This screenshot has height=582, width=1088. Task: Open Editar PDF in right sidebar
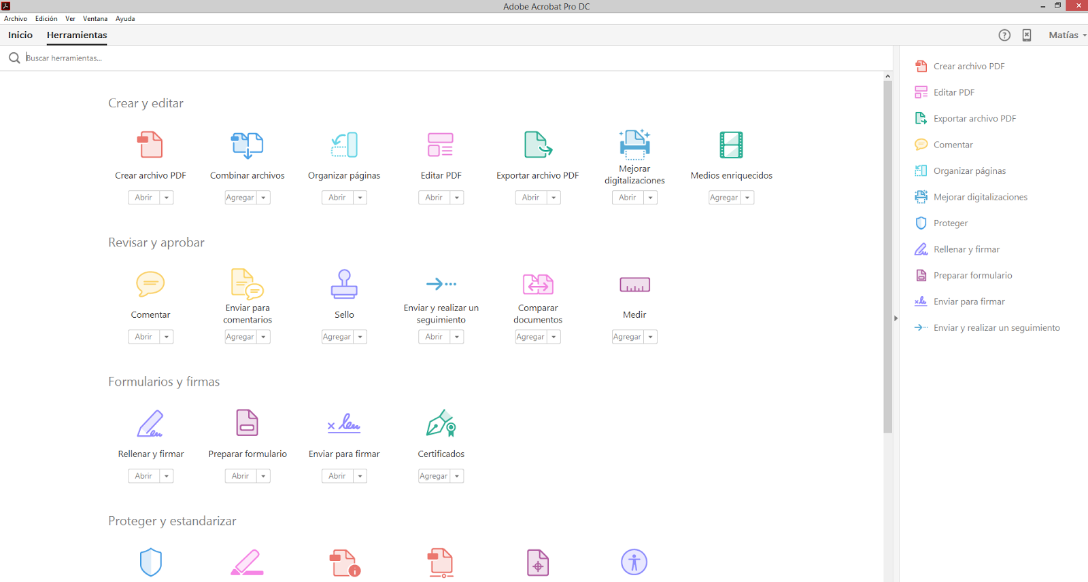945,92
